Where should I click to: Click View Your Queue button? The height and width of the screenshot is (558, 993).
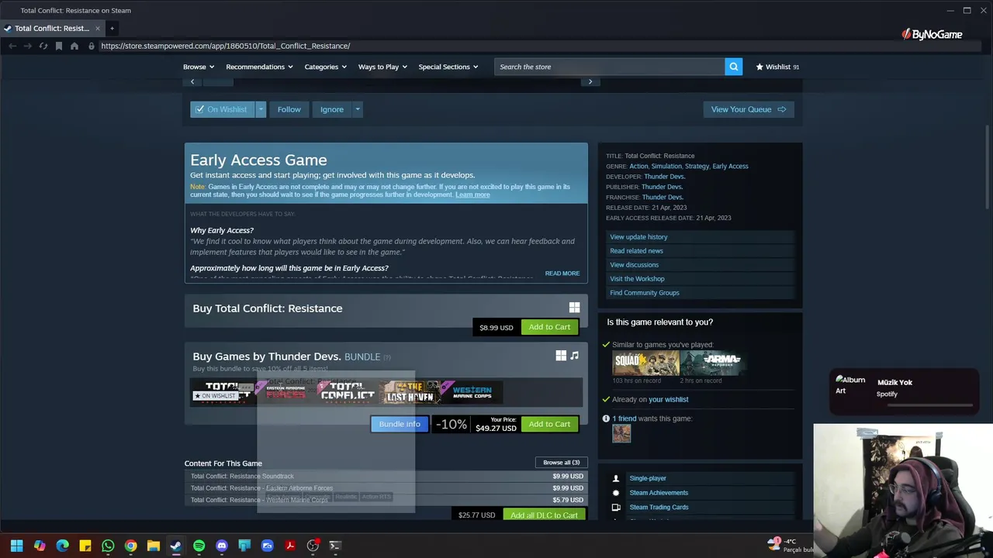[x=749, y=109]
